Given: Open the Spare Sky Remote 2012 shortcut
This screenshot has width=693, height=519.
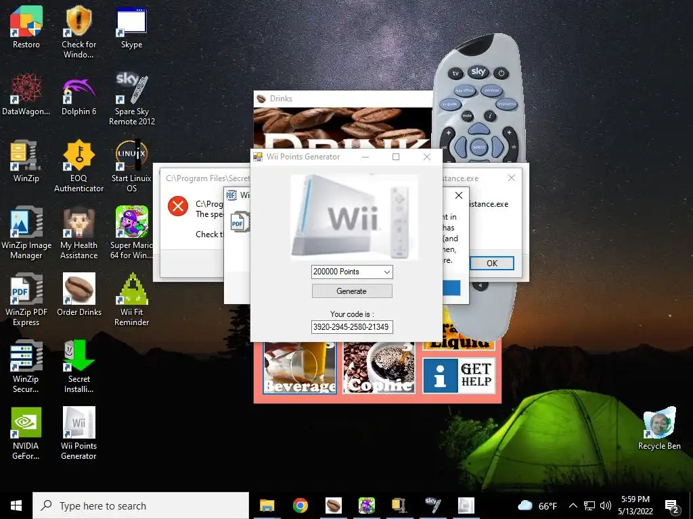Looking at the screenshot, I should pyautogui.click(x=132, y=99).
